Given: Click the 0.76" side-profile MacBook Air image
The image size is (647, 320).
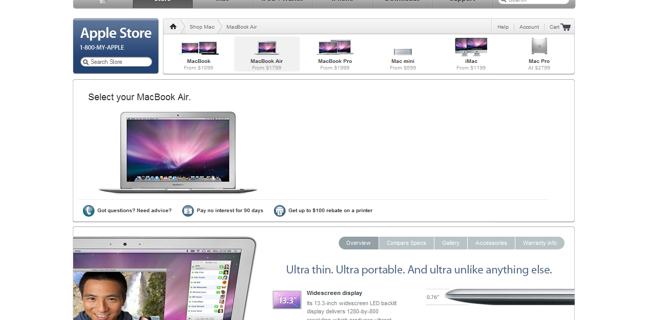Looking at the screenshot, I should click(x=509, y=296).
